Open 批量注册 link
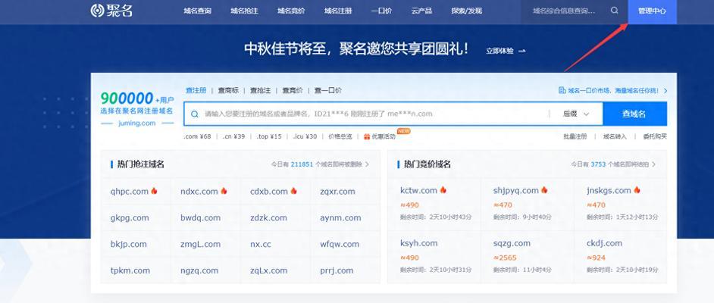Image resolution: width=714 pixels, height=303 pixels. (575, 136)
